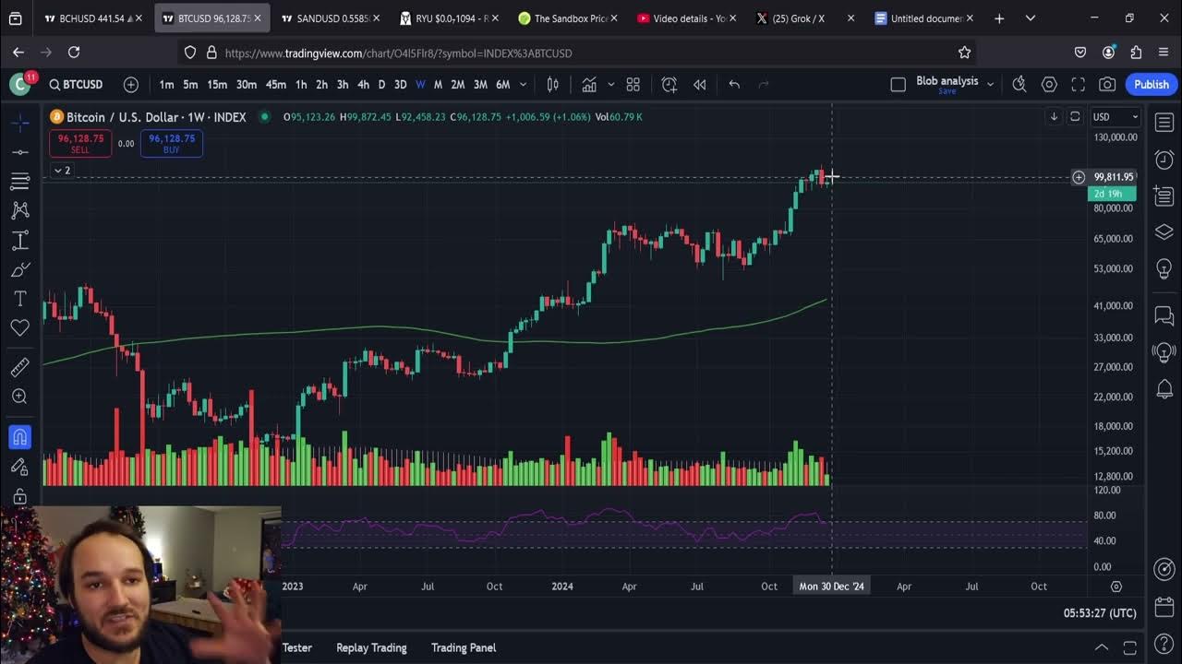Toggle stay in drawing mode
Screen dimensions: 1182x664
19,467
